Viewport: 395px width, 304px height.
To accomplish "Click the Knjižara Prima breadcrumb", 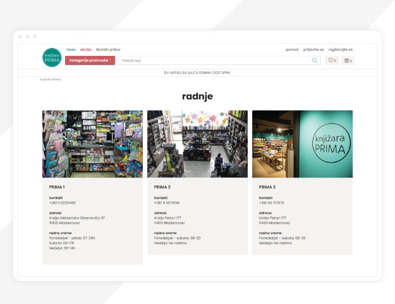I will pos(51,79).
